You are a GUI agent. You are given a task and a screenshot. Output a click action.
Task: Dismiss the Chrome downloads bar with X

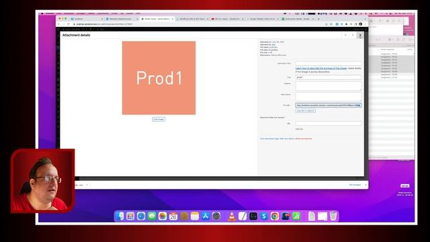365,185
